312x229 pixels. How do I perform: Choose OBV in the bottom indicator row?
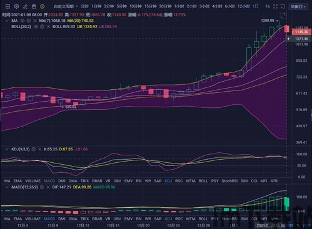click(117, 219)
